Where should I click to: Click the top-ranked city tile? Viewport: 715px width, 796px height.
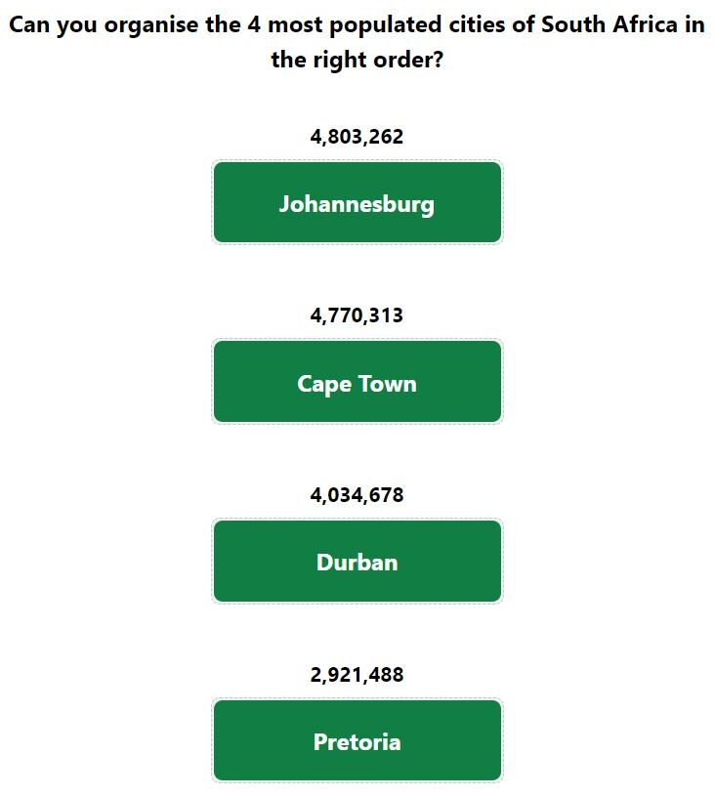point(357,202)
